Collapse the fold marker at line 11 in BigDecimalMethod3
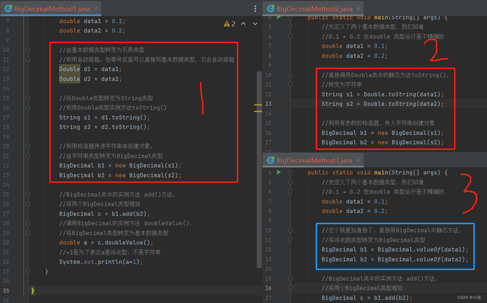 coord(290,240)
